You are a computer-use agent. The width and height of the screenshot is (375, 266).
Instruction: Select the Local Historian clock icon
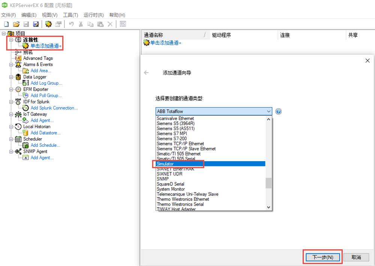(x=18, y=126)
